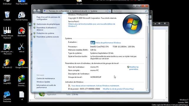Select product ID 00371-177-0000061-85846

90,89
